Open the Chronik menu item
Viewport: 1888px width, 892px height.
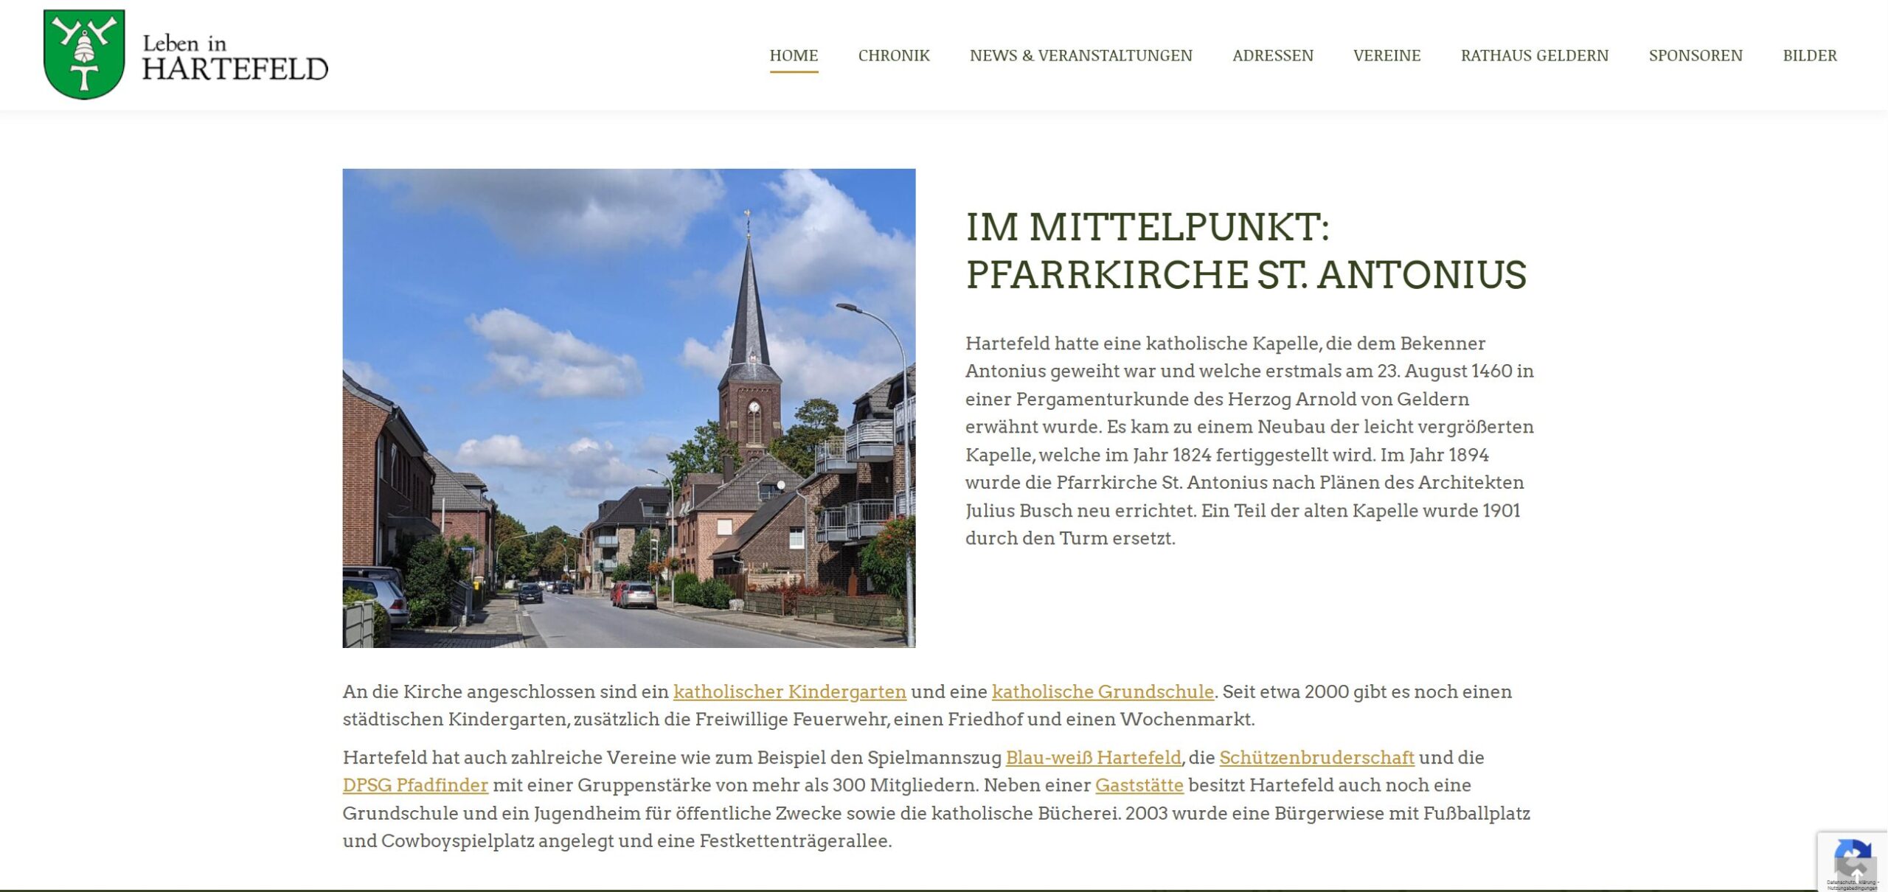click(893, 55)
